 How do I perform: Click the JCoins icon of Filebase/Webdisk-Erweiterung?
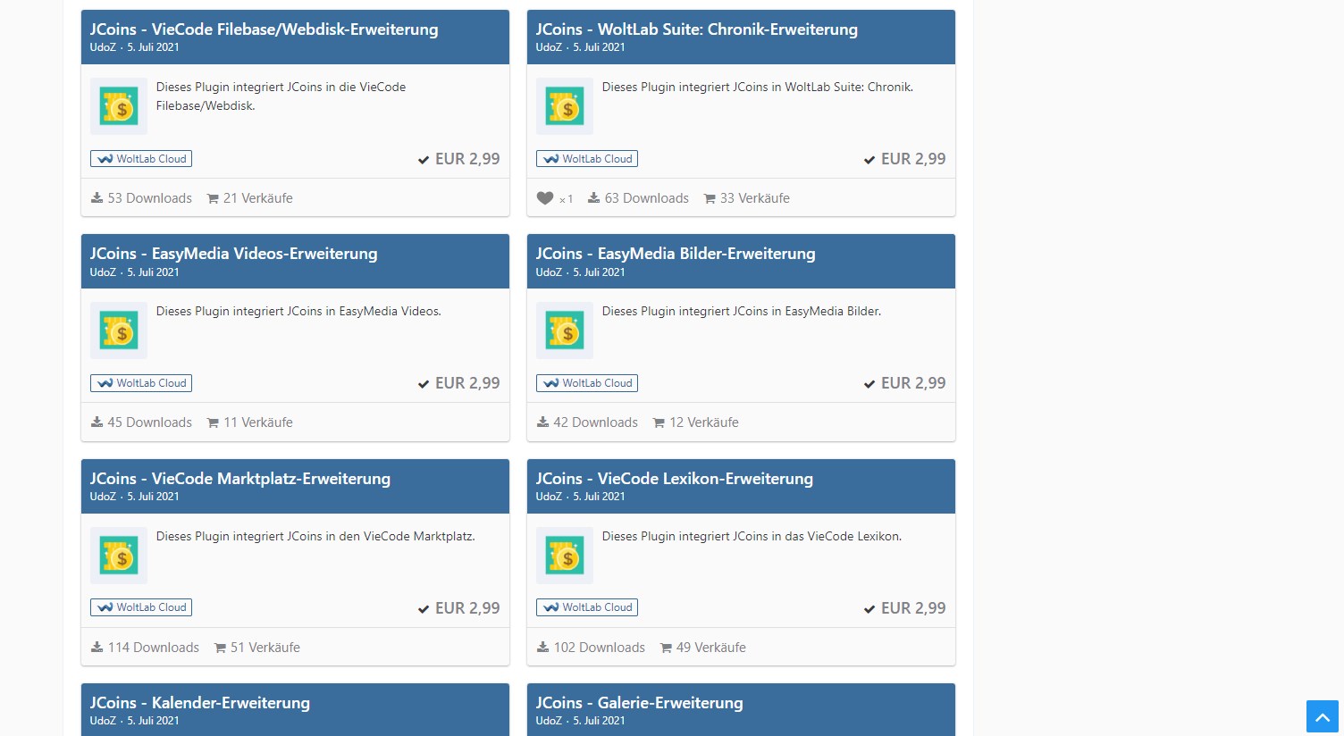coord(119,106)
